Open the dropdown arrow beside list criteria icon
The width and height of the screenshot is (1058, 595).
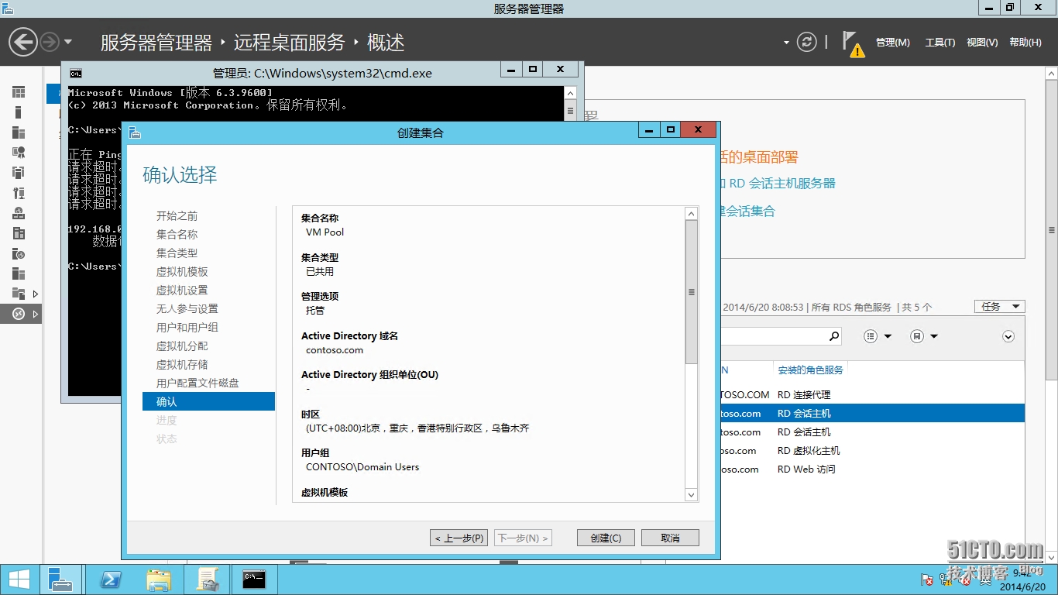tap(888, 336)
